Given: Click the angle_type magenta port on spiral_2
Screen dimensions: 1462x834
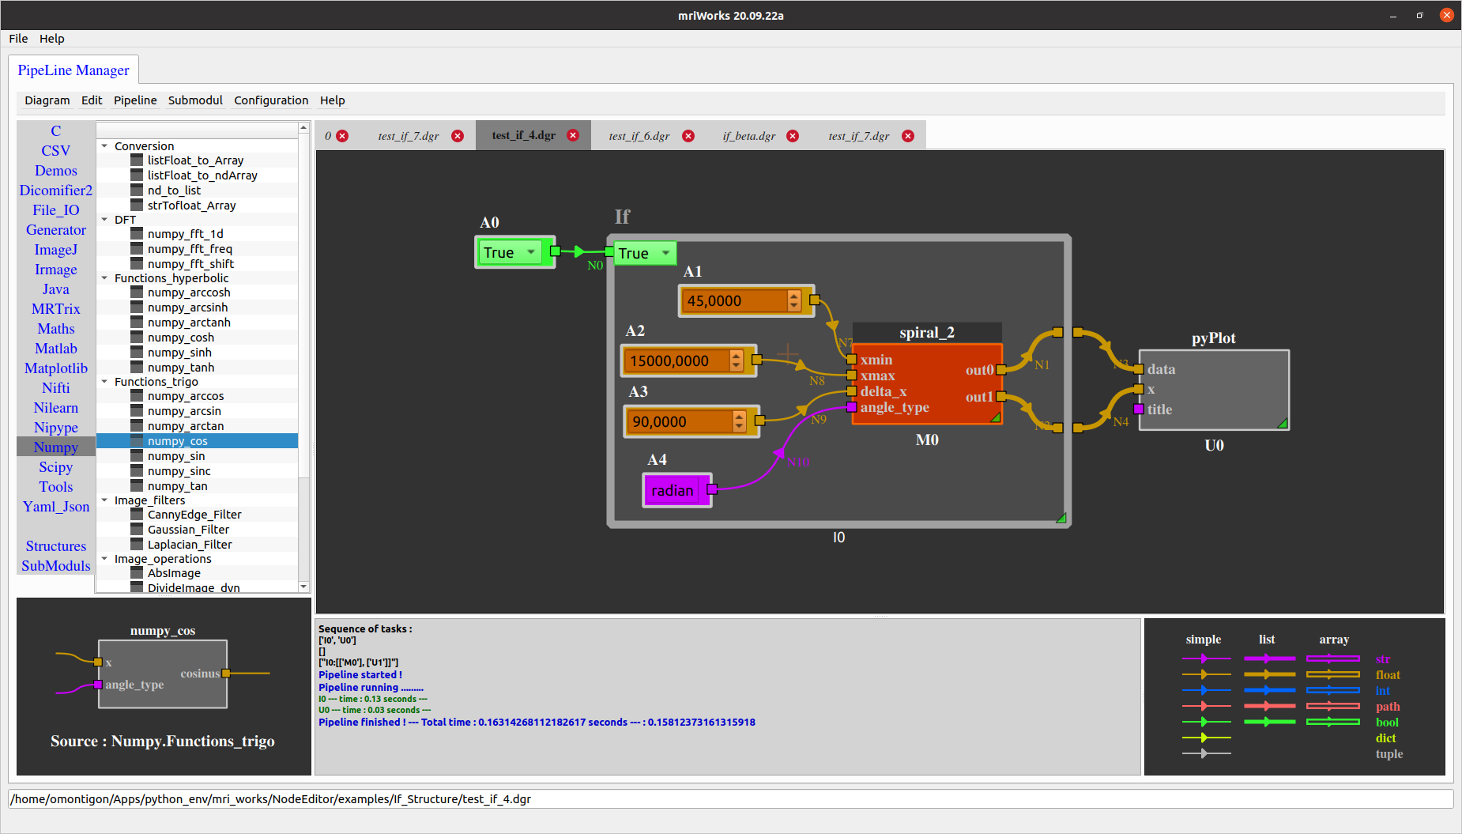Looking at the screenshot, I should pyautogui.click(x=851, y=407).
